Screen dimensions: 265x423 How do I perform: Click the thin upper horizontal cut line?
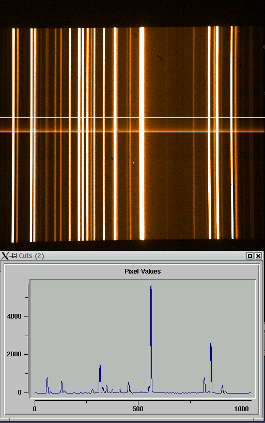tap(132, 117)
